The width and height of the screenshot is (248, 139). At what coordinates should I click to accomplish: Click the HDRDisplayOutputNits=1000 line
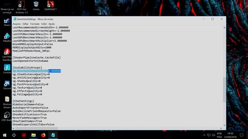(x=32, y=47)
